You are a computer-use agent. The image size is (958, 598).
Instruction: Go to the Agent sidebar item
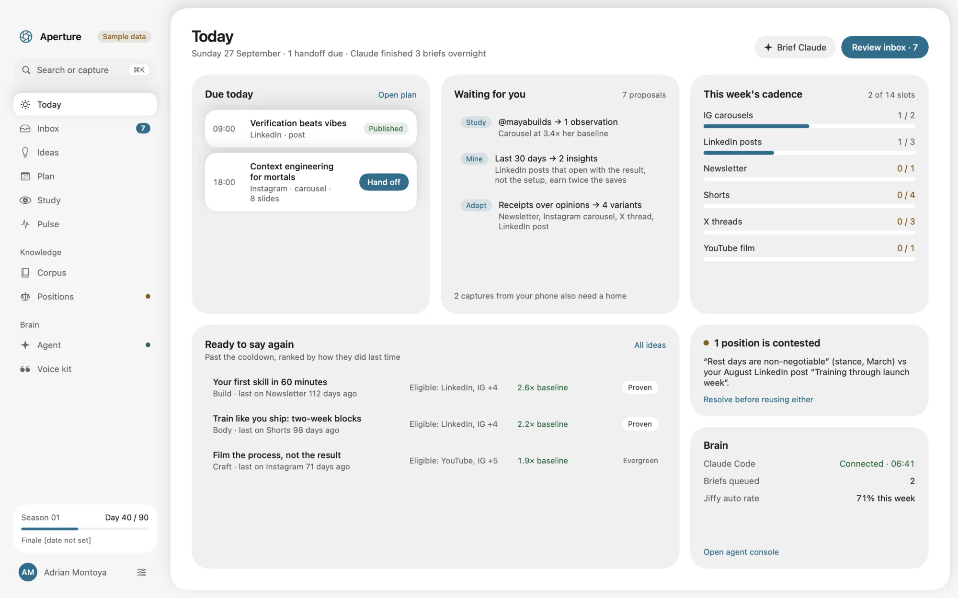tap(85, 345)
